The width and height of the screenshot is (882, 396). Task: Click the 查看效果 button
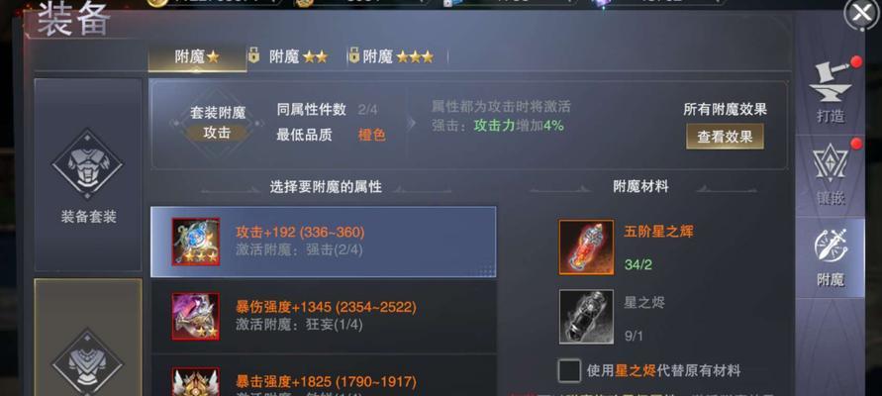(725, 137)
